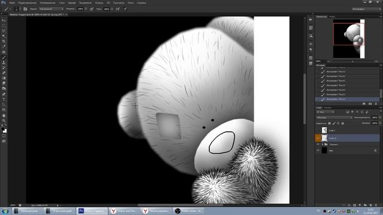Select the Zoom tool
The height and width of the screenshot is (215, 383).
4,121
